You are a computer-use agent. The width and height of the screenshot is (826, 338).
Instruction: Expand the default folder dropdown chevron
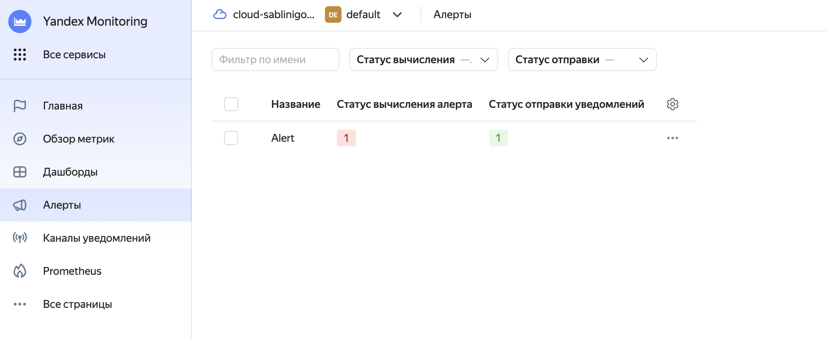[397, 15]
